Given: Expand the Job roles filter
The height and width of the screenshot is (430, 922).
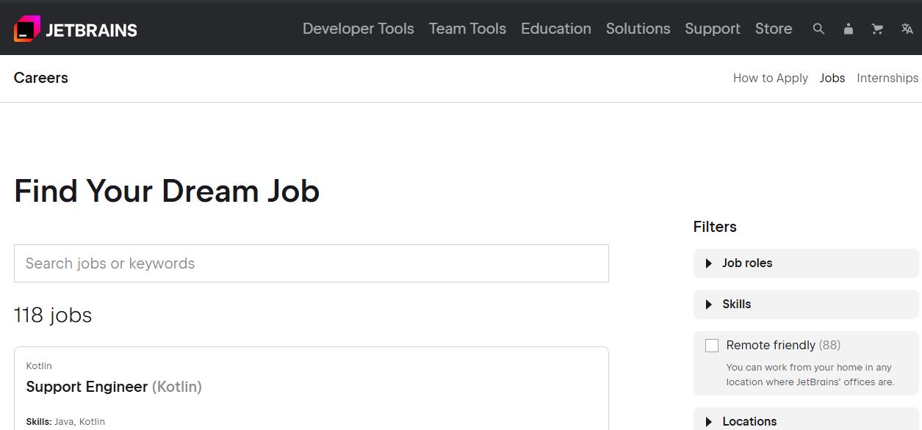Looking at the screenshot, I should click(746, 263).
